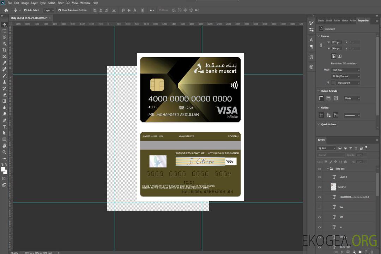The width and height of the screenshot is (381, 254).
Task: Open the Auto-Select Layer dropdown
Action: (49, 11)
